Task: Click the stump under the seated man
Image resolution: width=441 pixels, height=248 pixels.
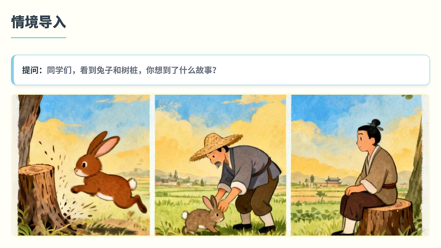Action: (387, 218)
